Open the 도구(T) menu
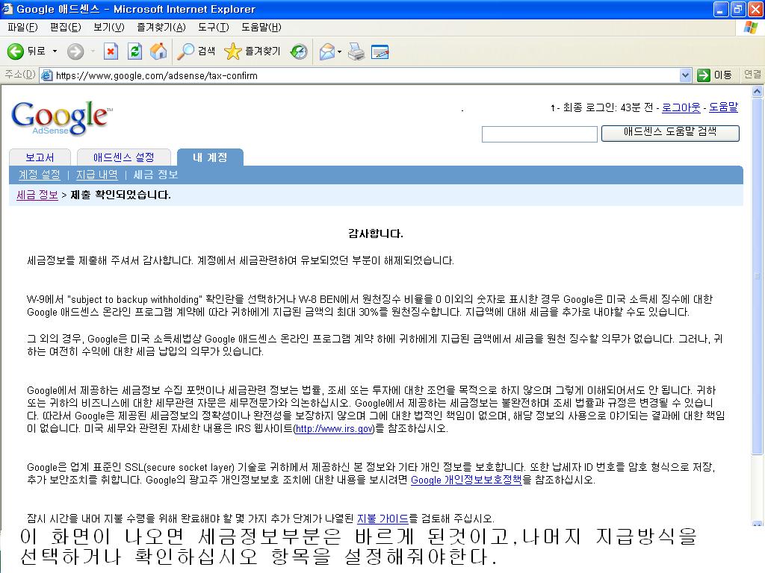The height and width of the screenshot is (573, 765). click(x=213, y=28)
